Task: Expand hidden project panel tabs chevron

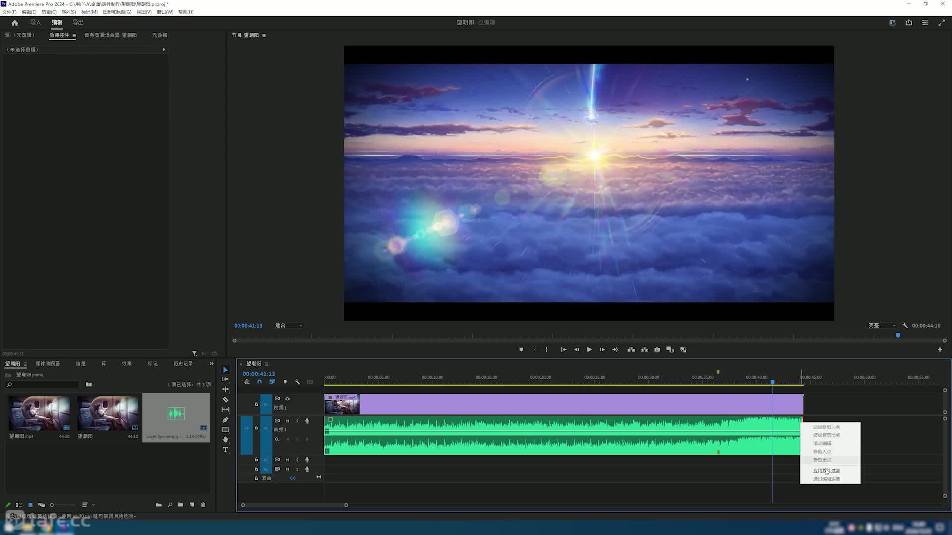Action: [212, 364]
